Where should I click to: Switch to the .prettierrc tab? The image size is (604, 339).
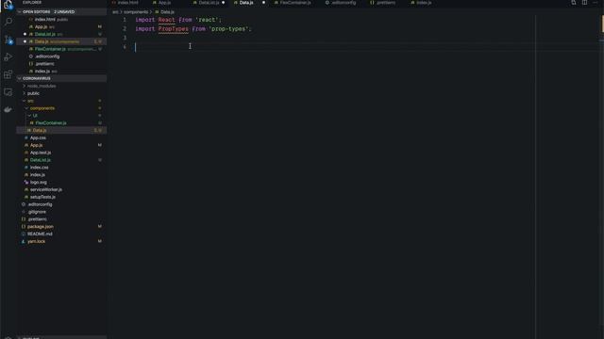pos(386,3)
